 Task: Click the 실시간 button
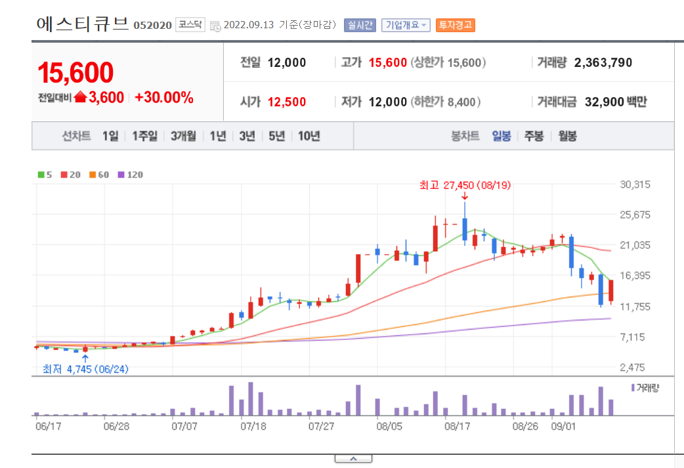[360, 26]
